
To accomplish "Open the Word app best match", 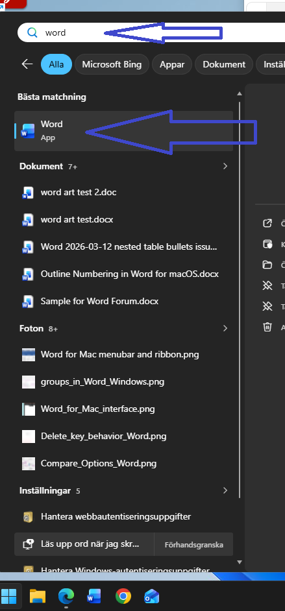I will (123, 131).
